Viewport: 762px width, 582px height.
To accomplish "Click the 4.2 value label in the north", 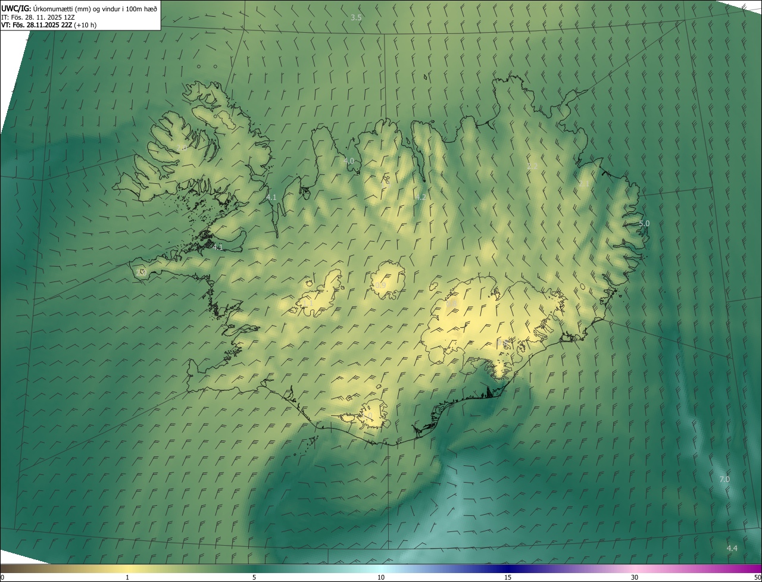I will coord(420,197).
